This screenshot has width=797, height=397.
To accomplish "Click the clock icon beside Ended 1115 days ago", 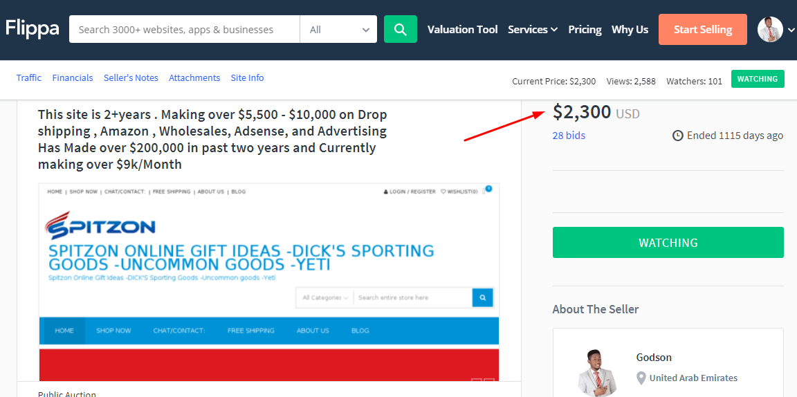I will [677, 136].
